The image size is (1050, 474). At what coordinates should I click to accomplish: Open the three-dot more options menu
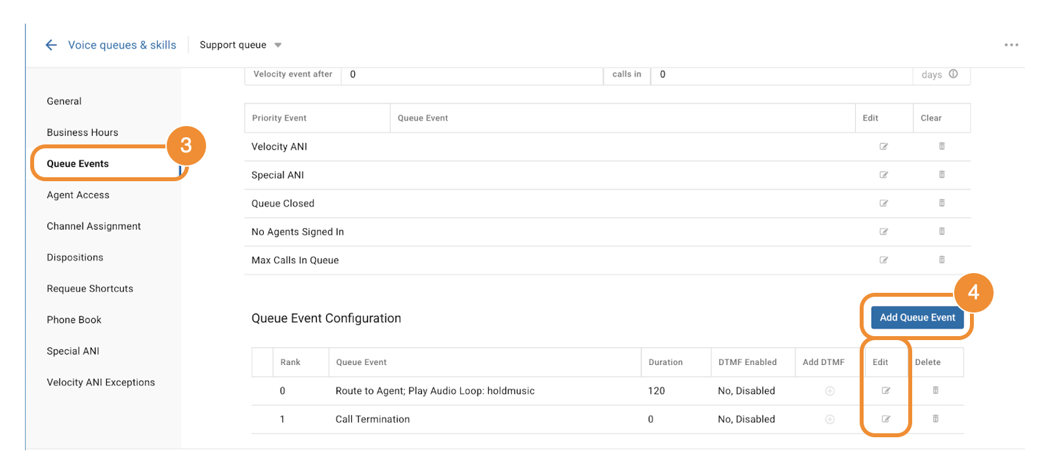click(x=1011, y=45)
